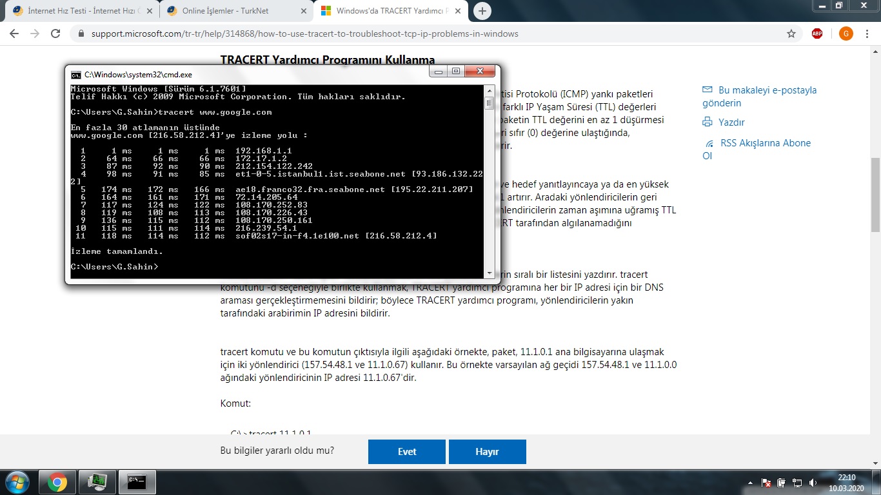Click hop 7 address 108.170.252.83
This screenshot has height=495, width=881.
272,205
